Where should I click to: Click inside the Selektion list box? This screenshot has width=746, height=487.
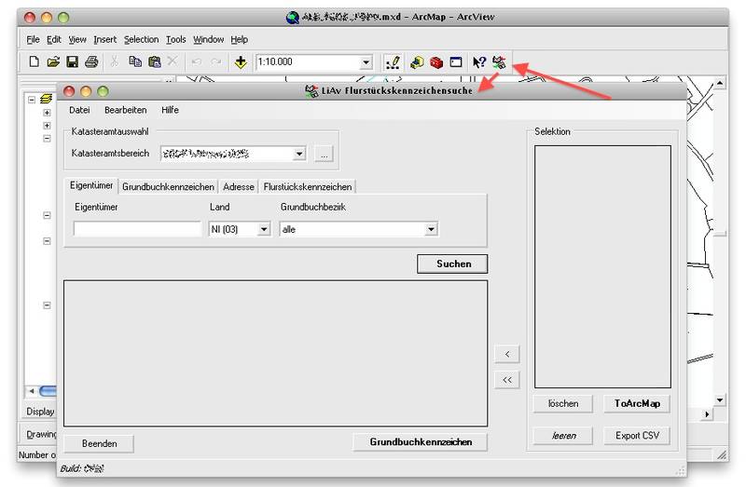pos(602,266)
